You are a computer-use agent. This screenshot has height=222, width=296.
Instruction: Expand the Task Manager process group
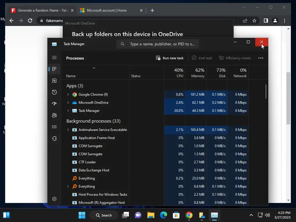[68, 111]
